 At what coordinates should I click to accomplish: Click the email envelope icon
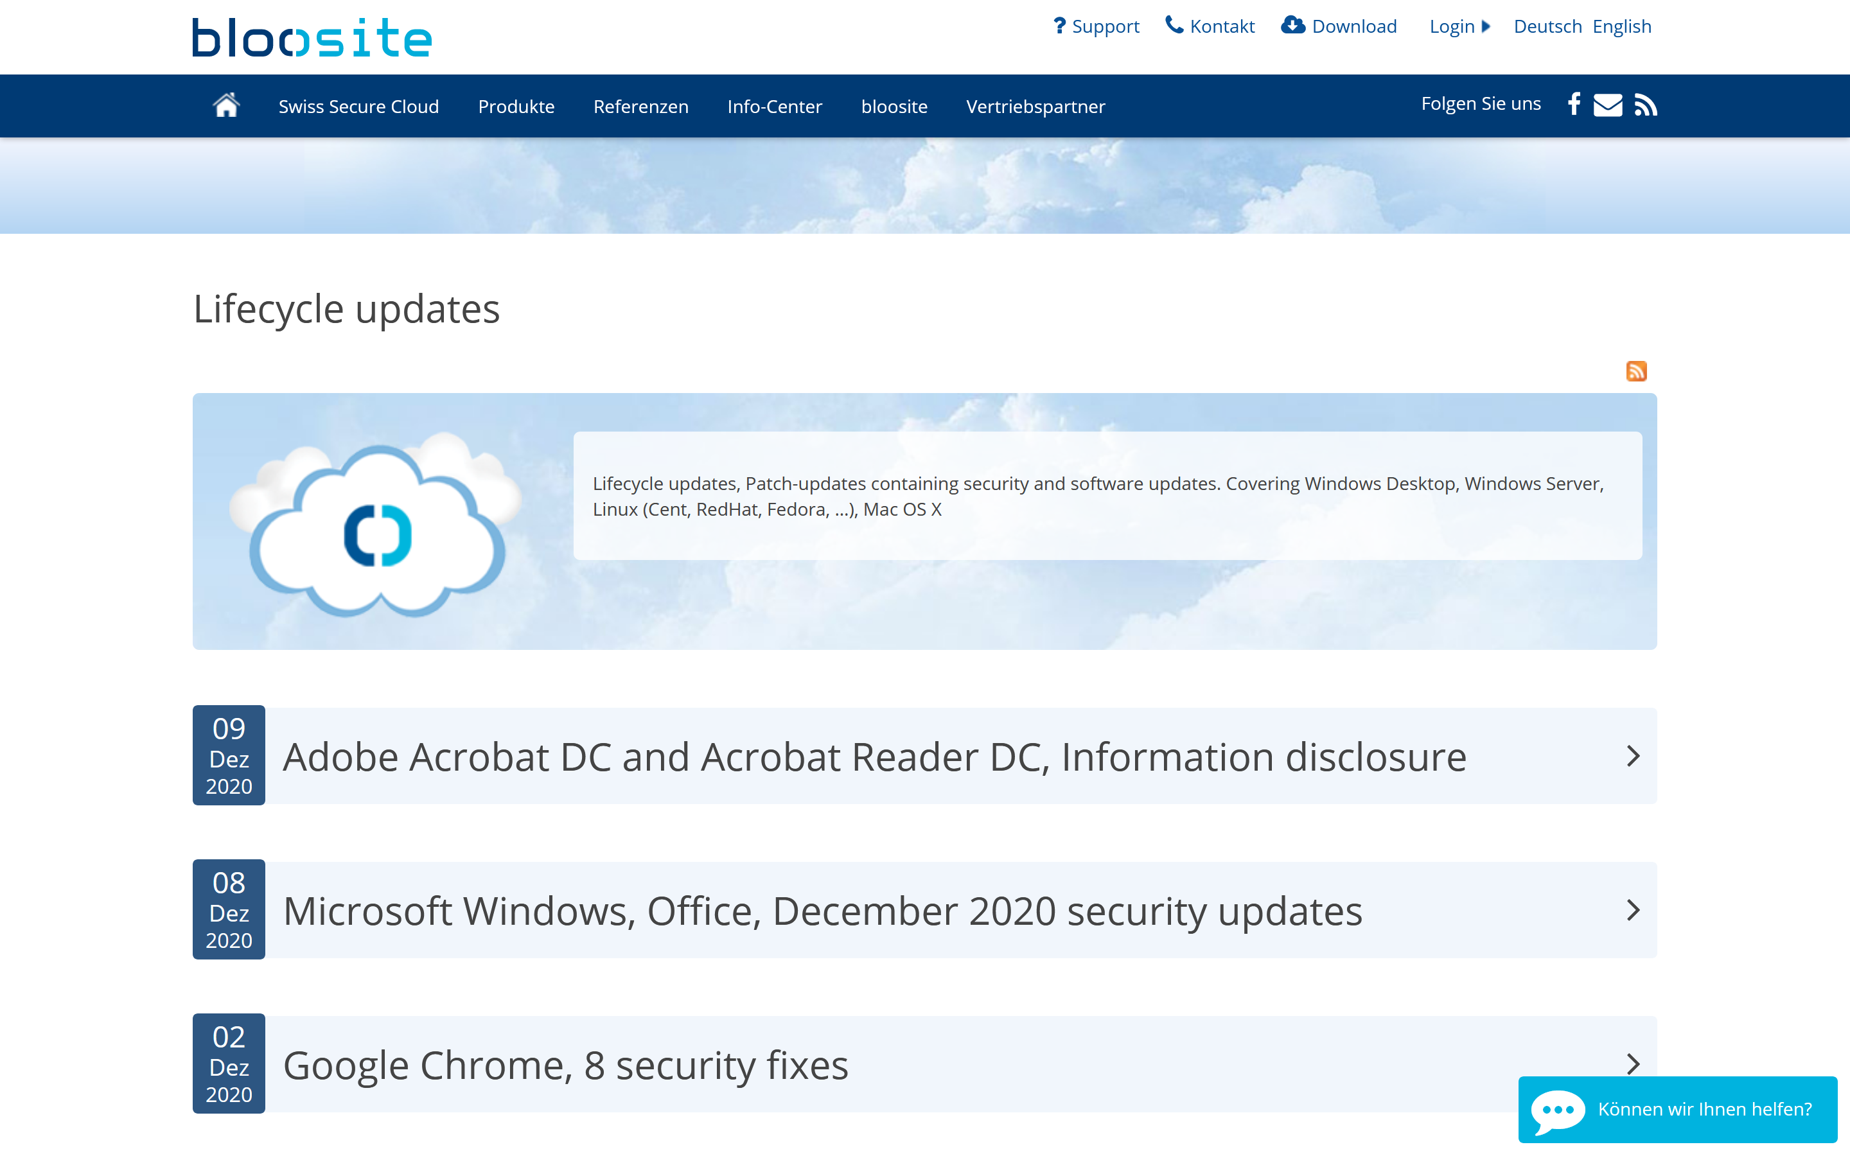tap(1608, 105)
